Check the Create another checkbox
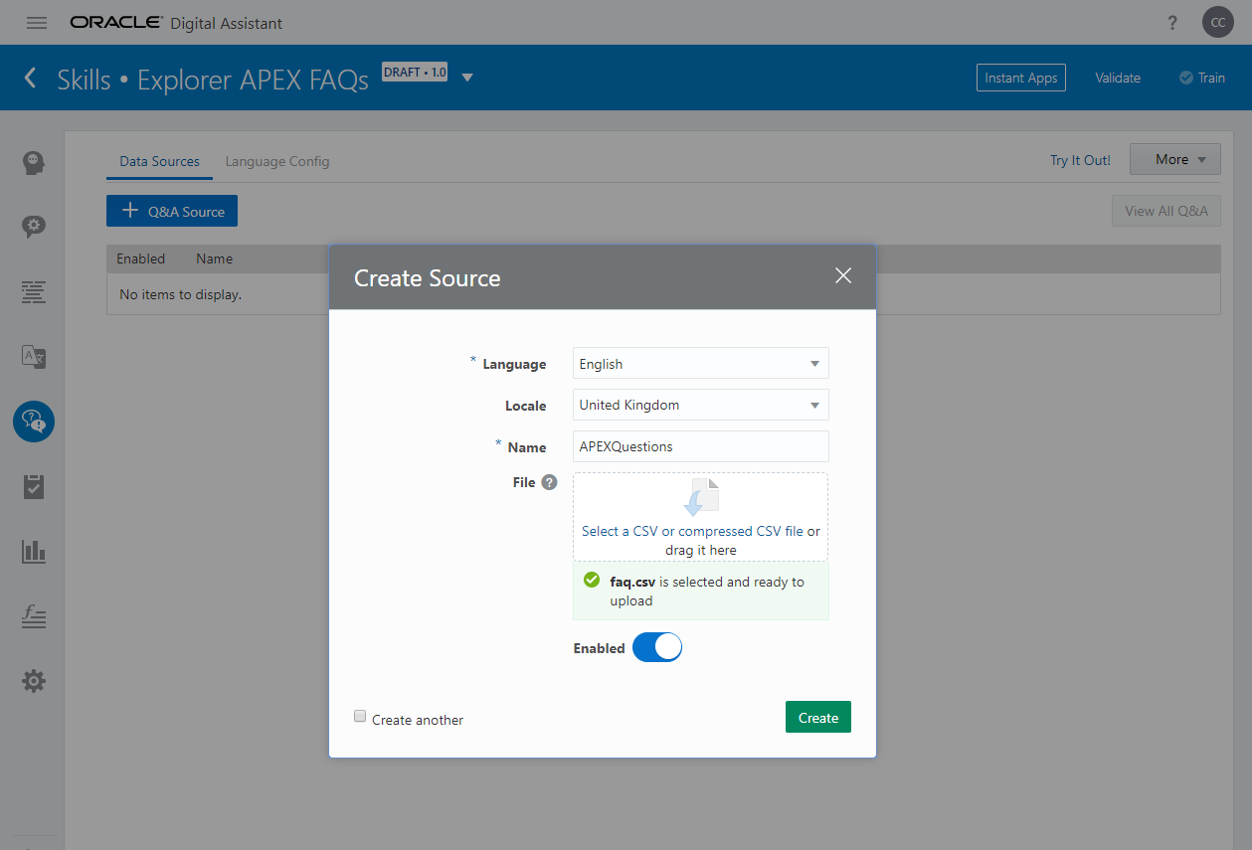 [x=360, y=716]
